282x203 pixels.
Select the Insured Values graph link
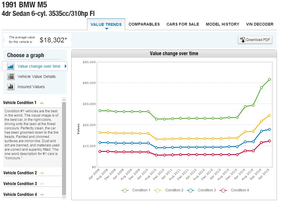click(31, 87)
